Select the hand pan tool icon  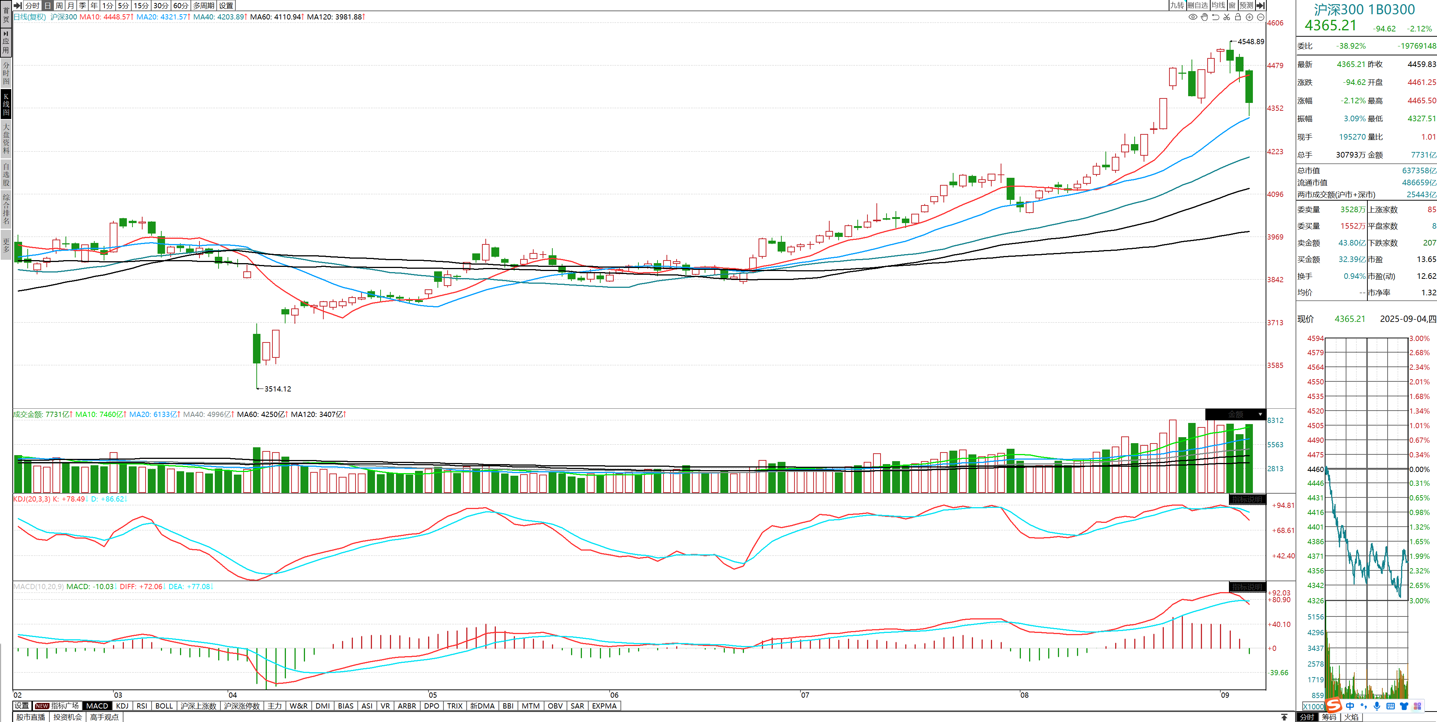(1204, 17)
